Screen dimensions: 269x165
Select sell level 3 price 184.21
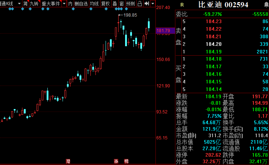[214, 36]
